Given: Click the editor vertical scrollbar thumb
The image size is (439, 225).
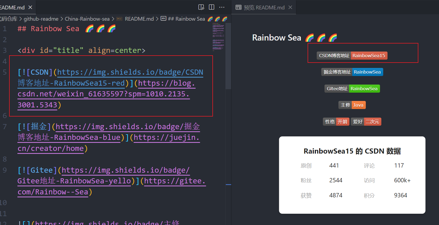Looking at the screenshot, I should [x=228, y=56].
